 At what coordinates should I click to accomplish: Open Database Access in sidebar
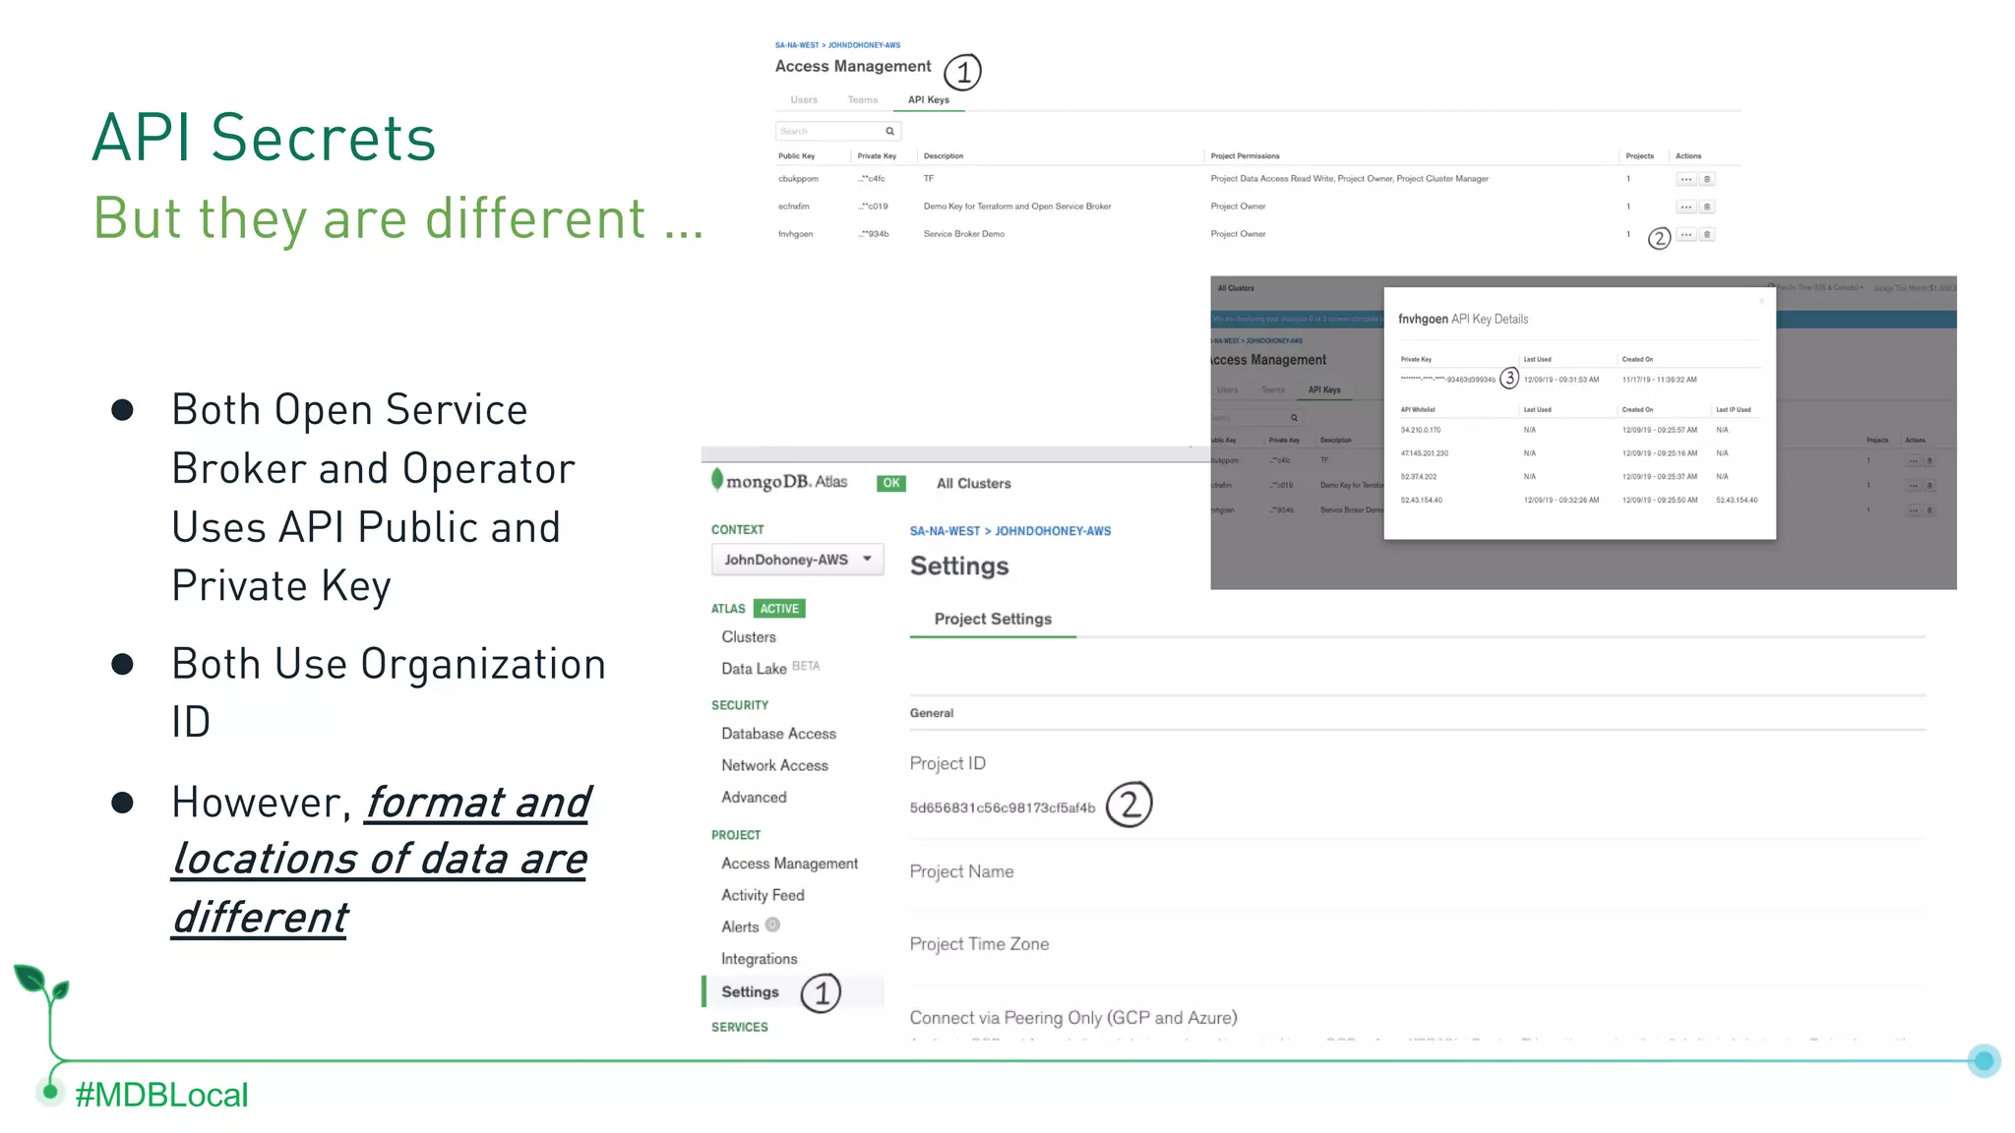778,734
